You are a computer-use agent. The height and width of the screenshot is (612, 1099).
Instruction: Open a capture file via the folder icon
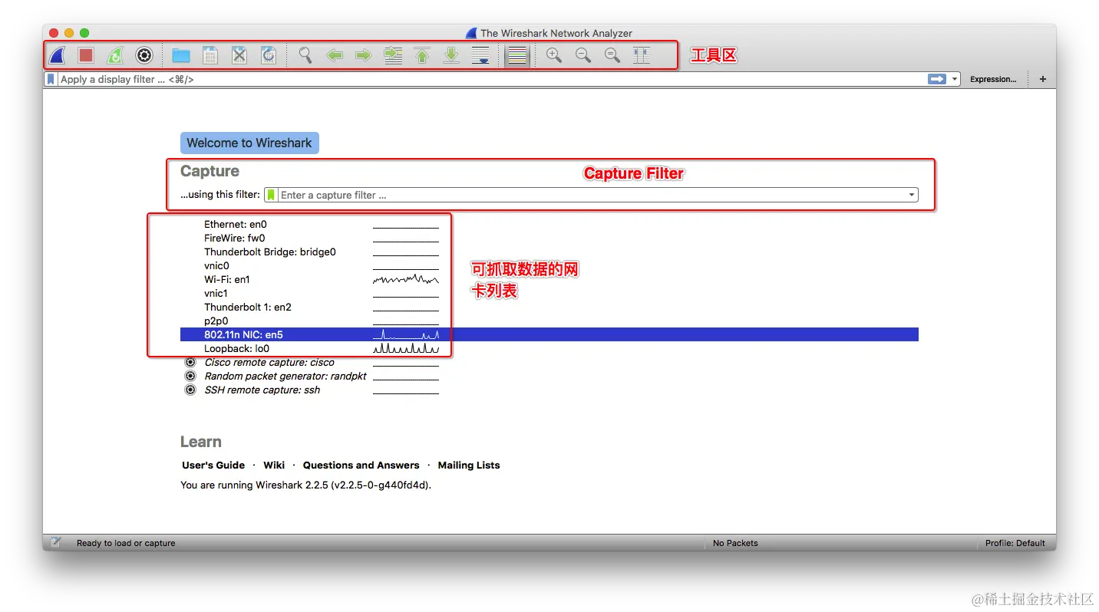[x=181, y=55]
